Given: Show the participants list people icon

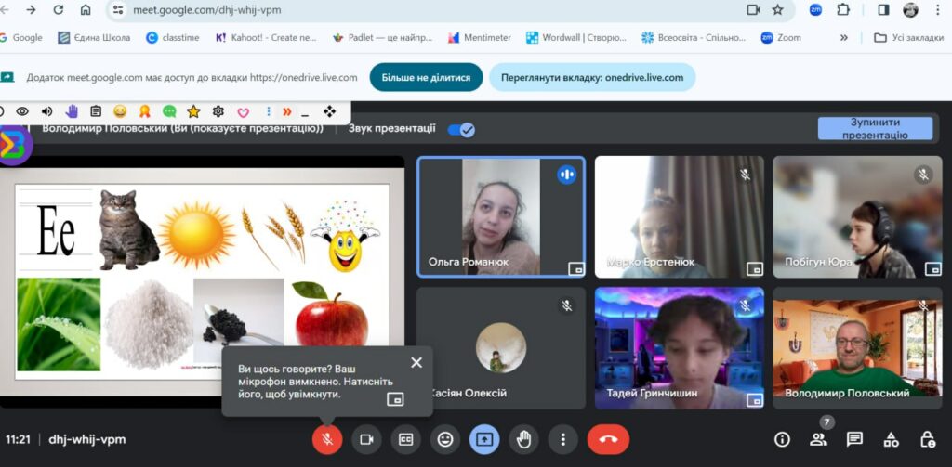Looking at the screenshot, I should (818, 439).
